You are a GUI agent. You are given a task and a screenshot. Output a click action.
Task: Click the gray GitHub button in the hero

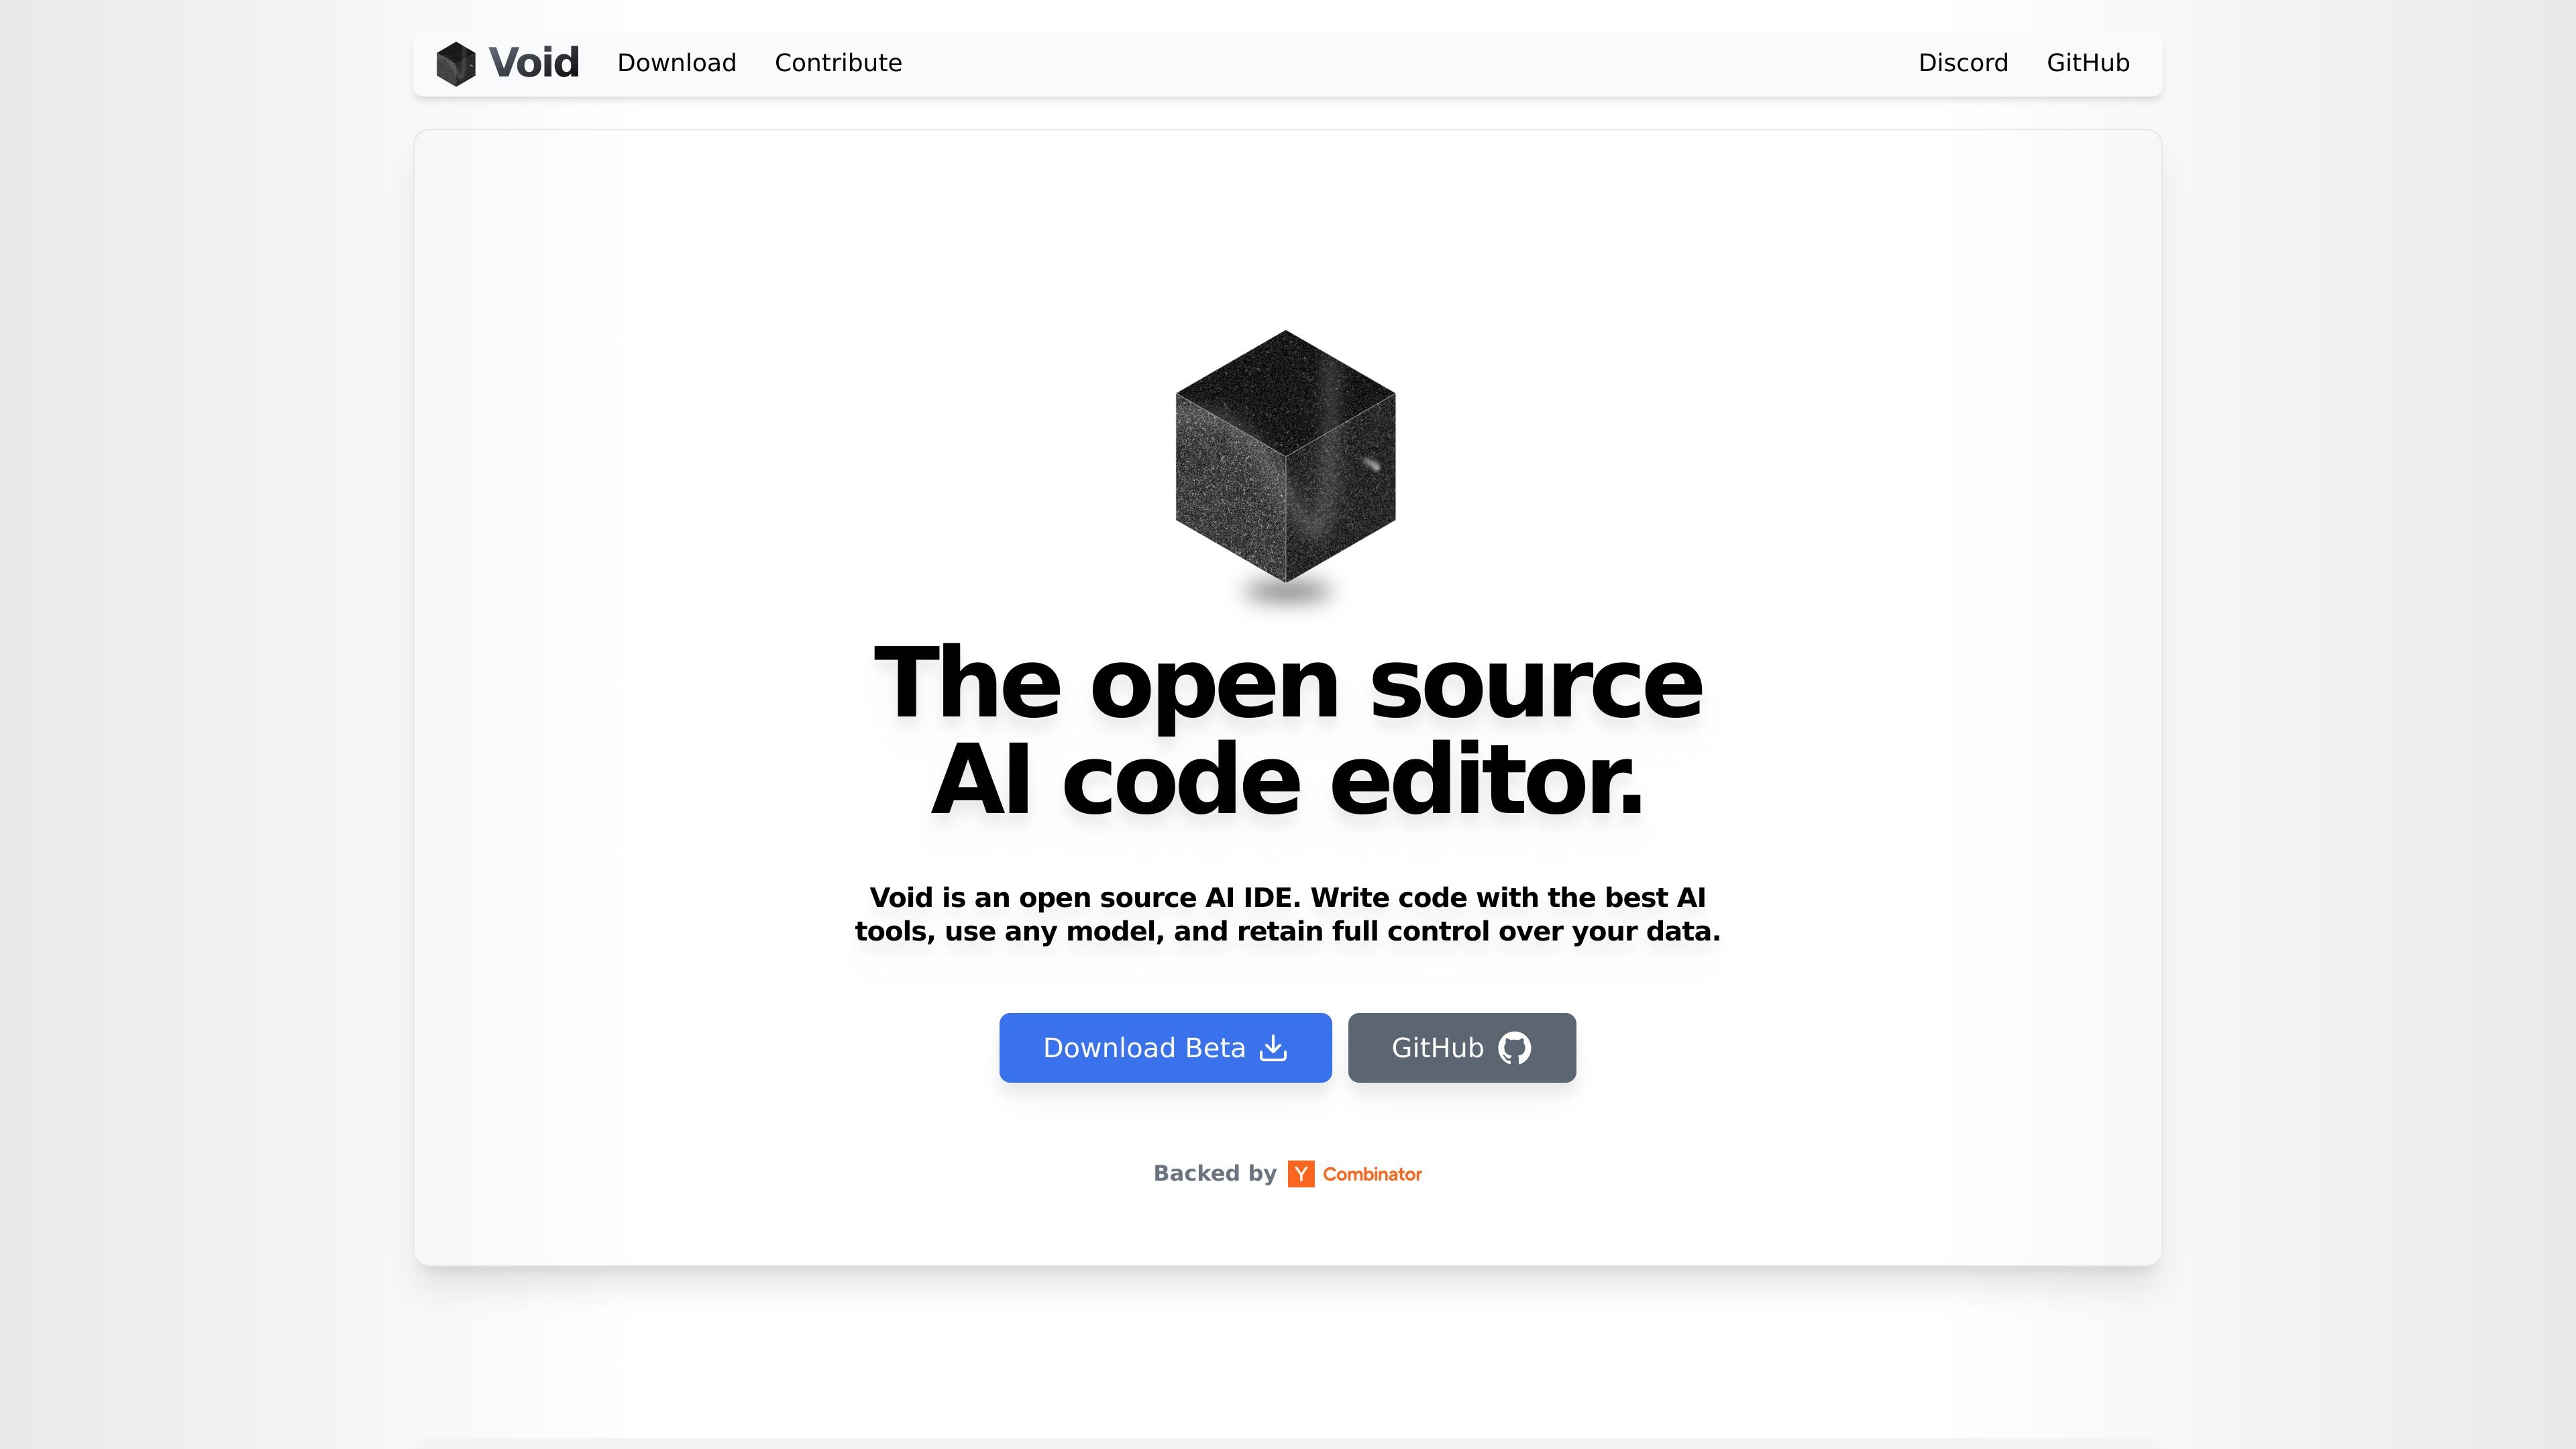[1462, 1047]
